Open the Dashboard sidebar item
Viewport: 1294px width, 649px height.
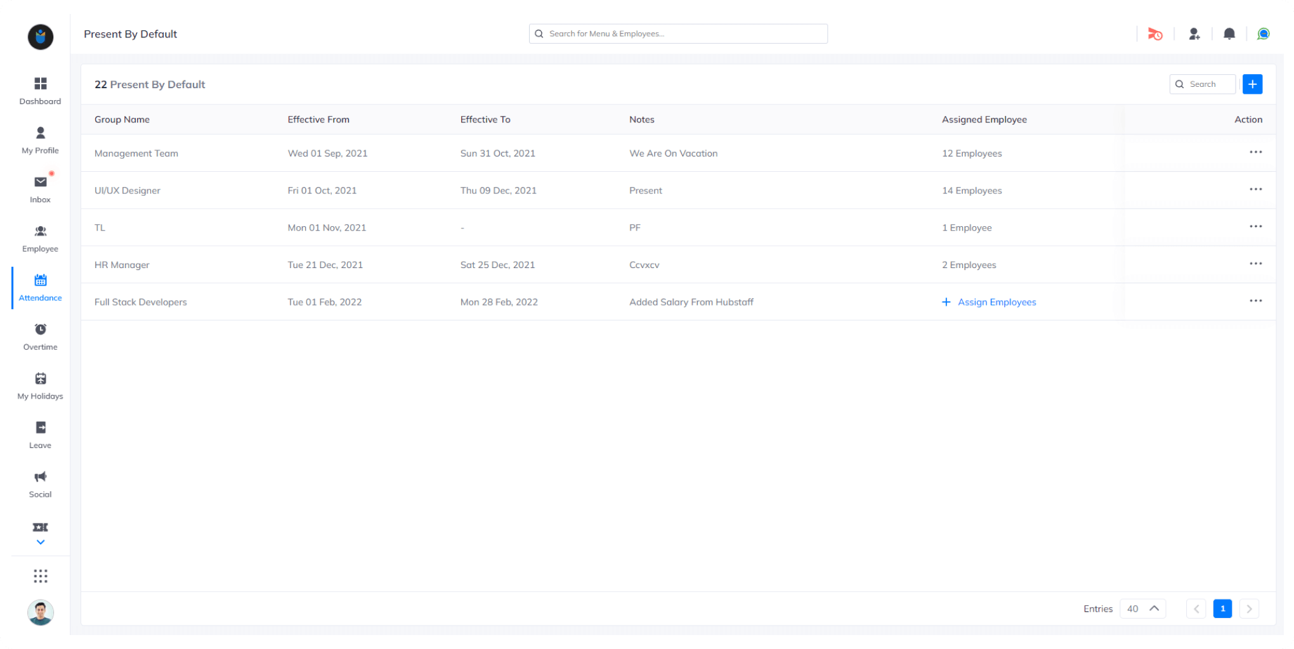click(40, 91)
